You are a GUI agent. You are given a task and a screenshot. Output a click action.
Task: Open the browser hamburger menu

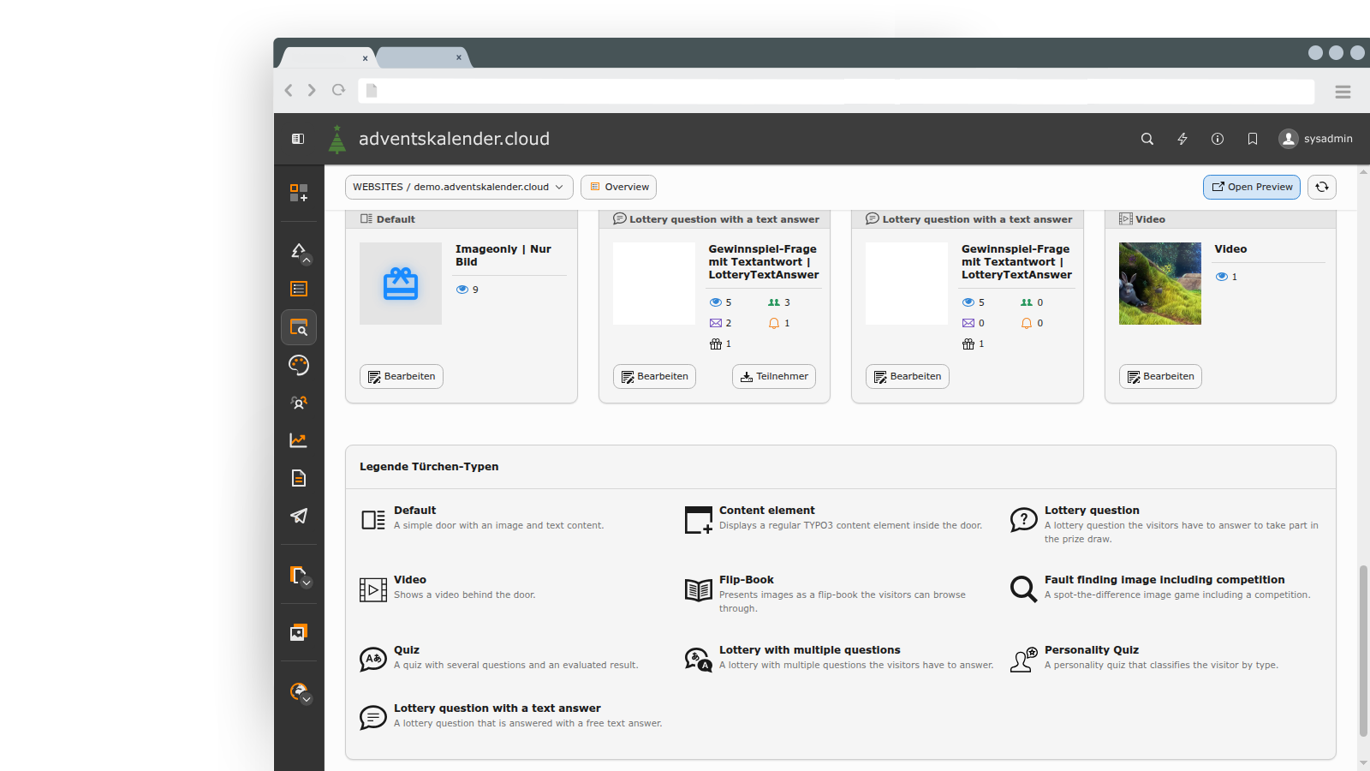point(1343,92)
